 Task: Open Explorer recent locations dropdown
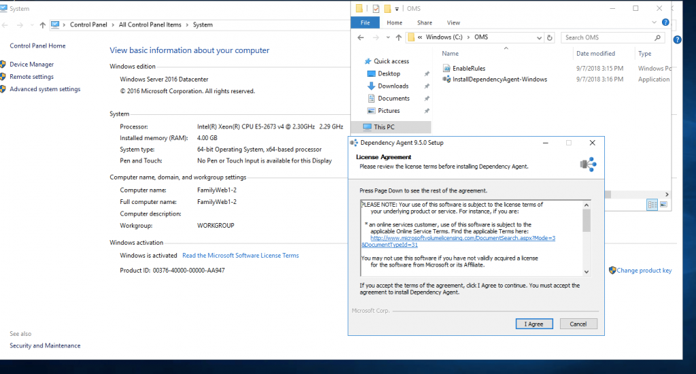(x=388, y=38)
